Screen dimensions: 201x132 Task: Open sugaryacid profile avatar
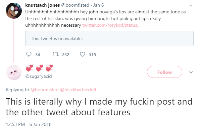pyautogui.click(x=14, y=73)
